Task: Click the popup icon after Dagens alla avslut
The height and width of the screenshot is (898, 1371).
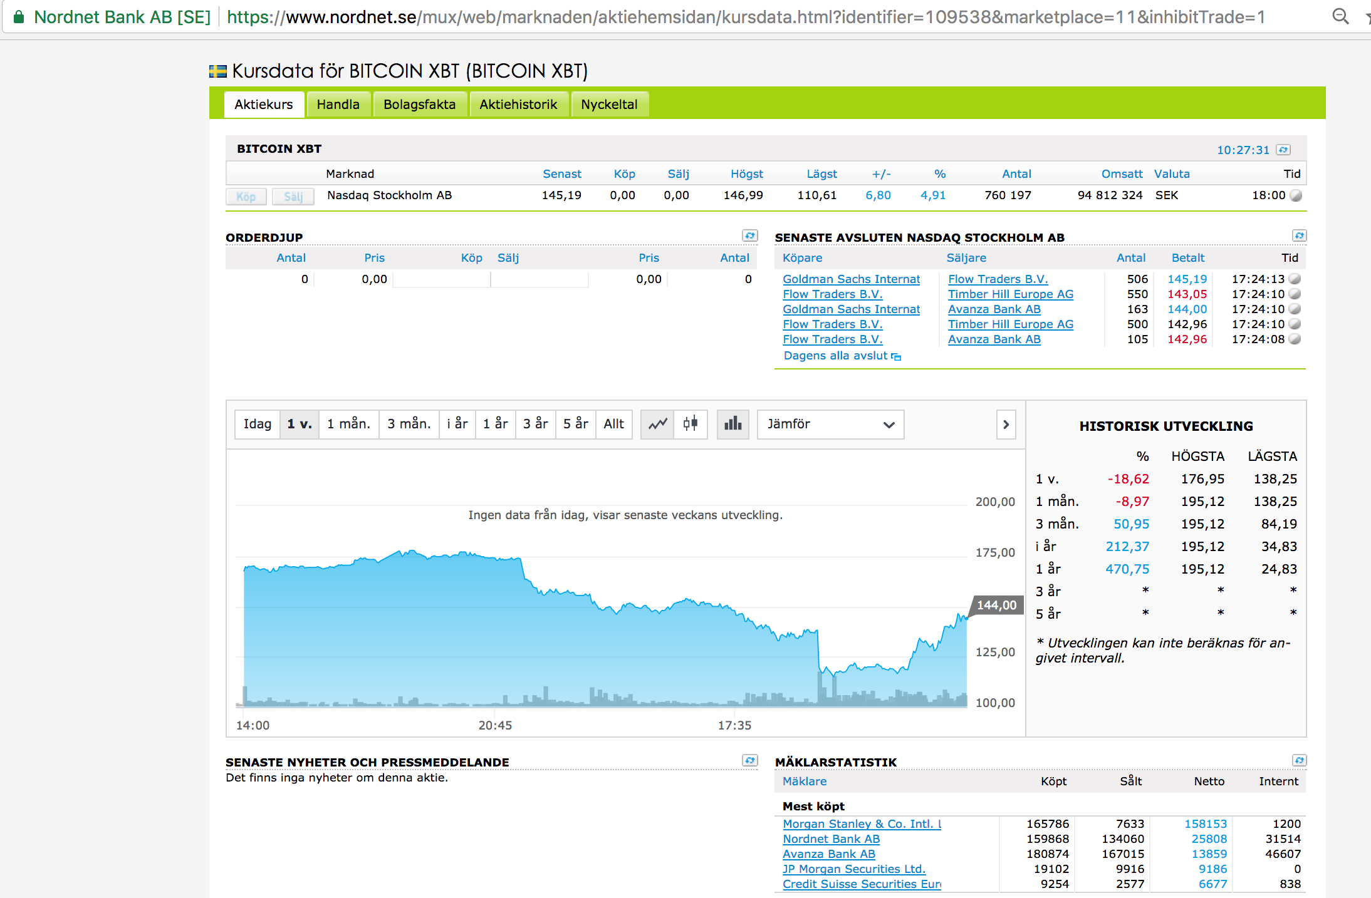Action: pyautogui.click(x=896, y=356)
